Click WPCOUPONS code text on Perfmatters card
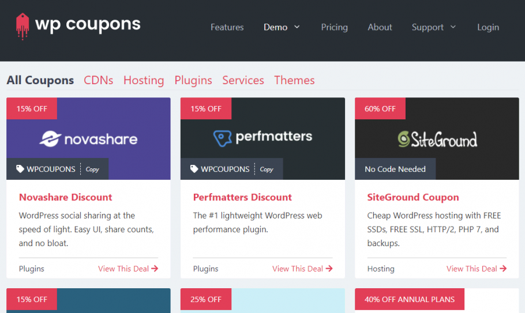 point(225,169)
